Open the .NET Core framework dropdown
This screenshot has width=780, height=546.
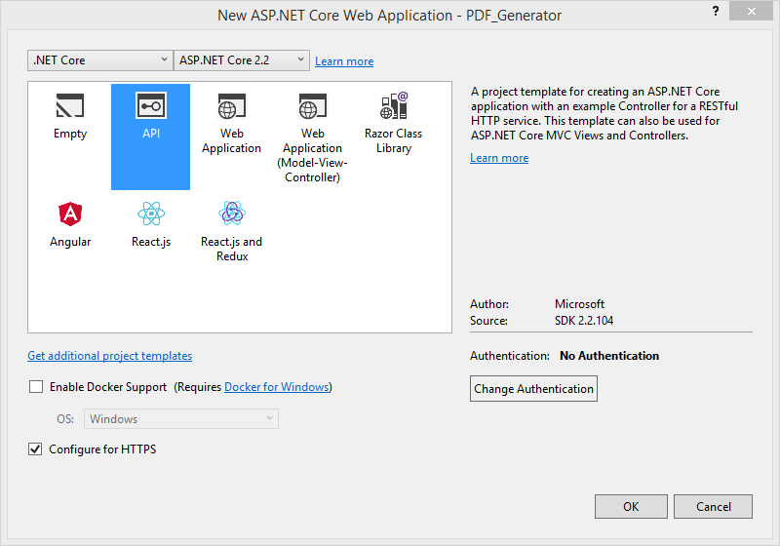coord(99,60)
